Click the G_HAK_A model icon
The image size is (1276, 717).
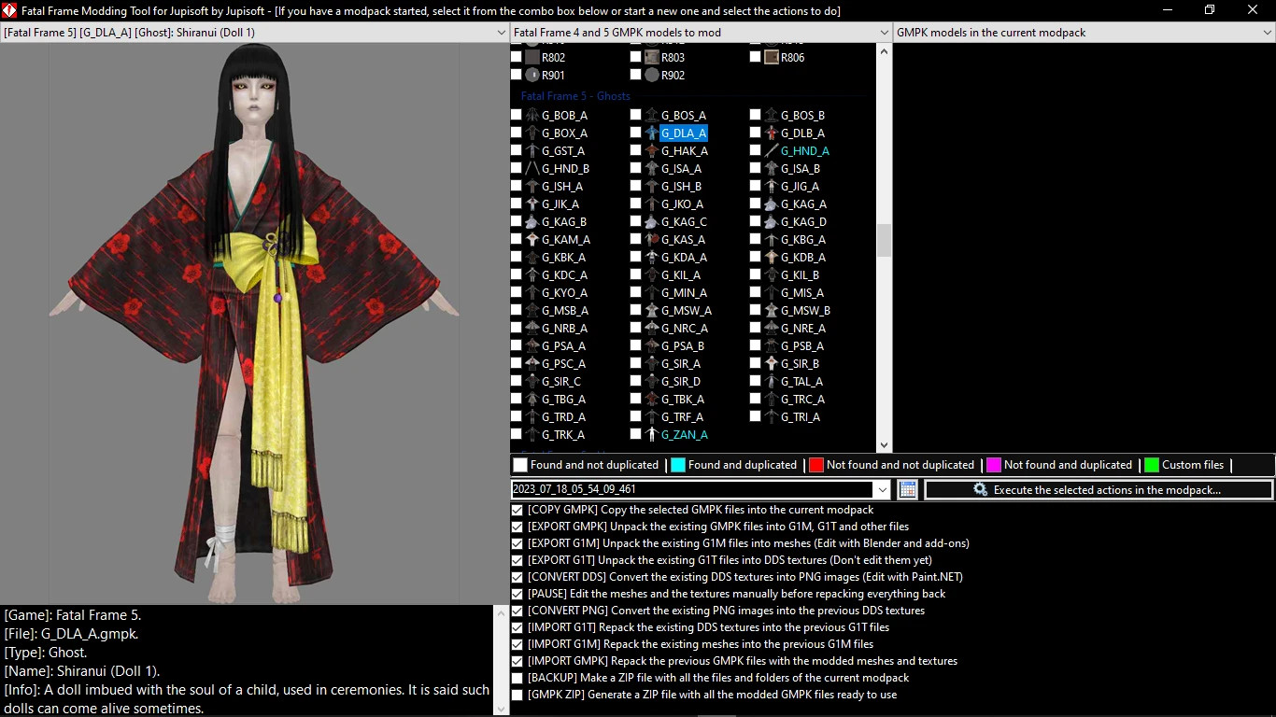pos(651,151)
